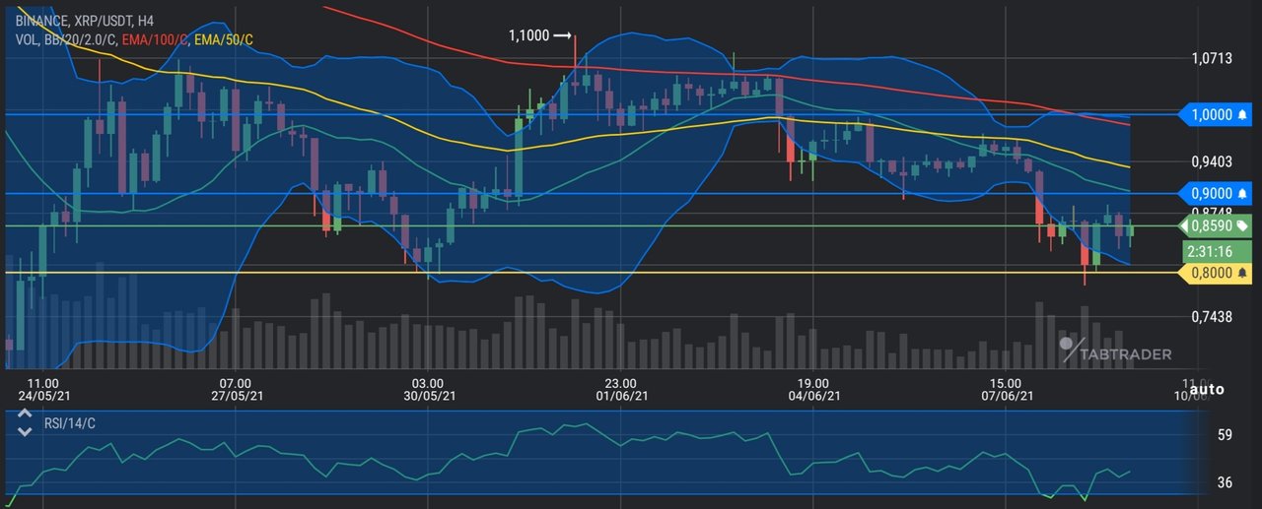Open the EMA/100/C indicator label
The height and width of the screenshot is (509, 1262).
tap(153, 39)
